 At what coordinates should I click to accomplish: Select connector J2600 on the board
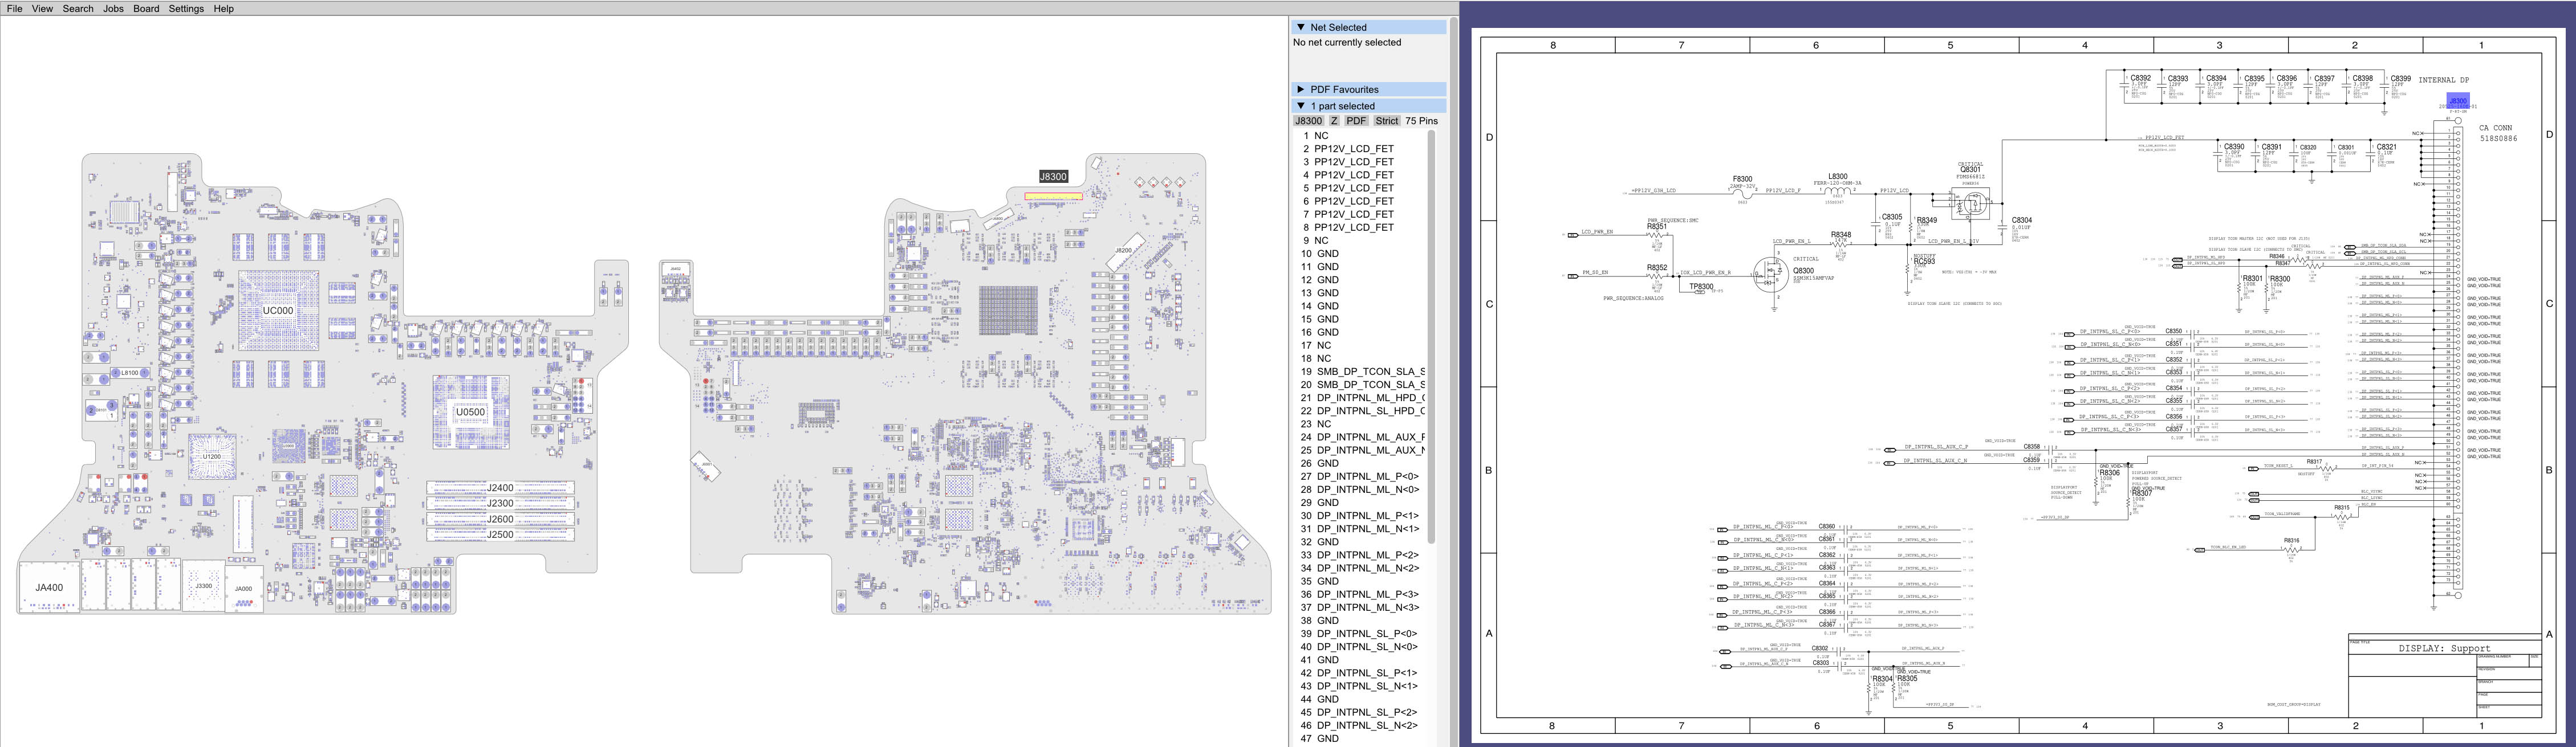point(500,519)
